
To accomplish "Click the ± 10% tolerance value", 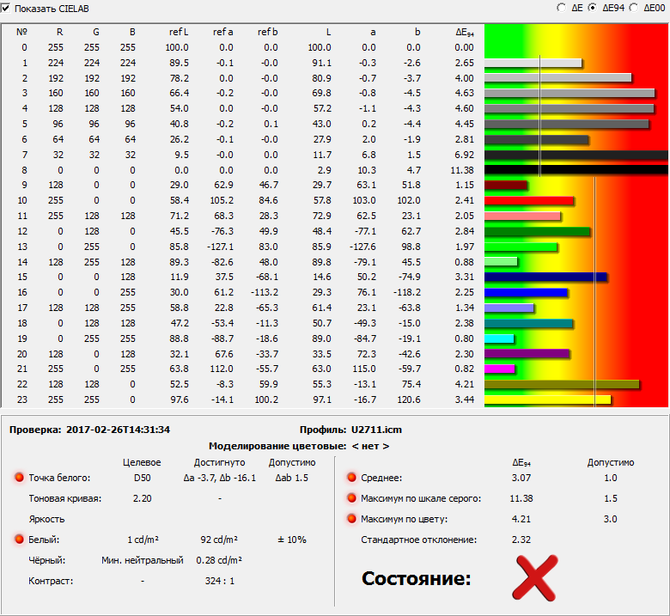I will (x=292, y=540).
